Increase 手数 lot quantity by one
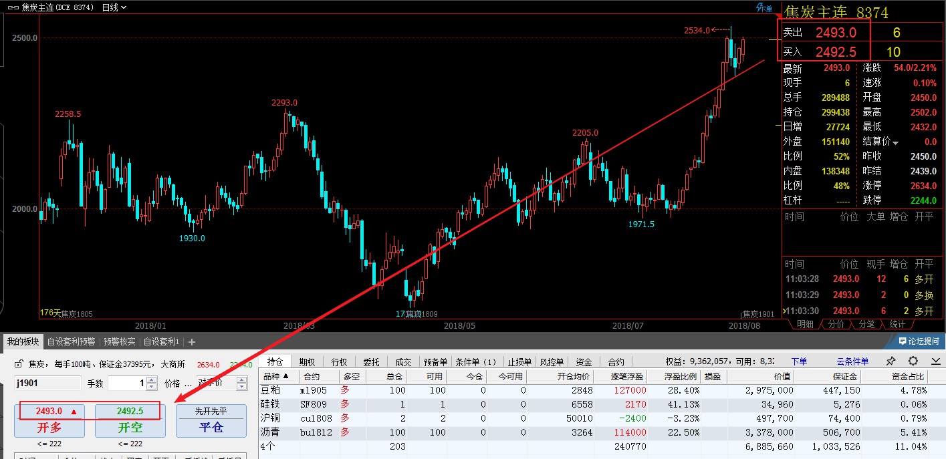The height and width of the screenshot is (459, 946). tap(150, 380)
